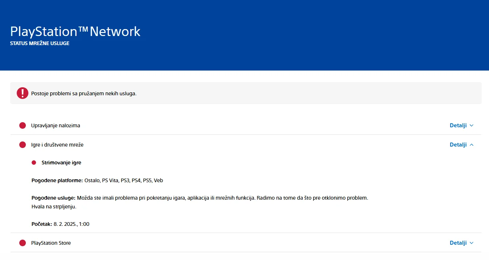Click red status dot beside Strimovanje igre

[34, 163]
